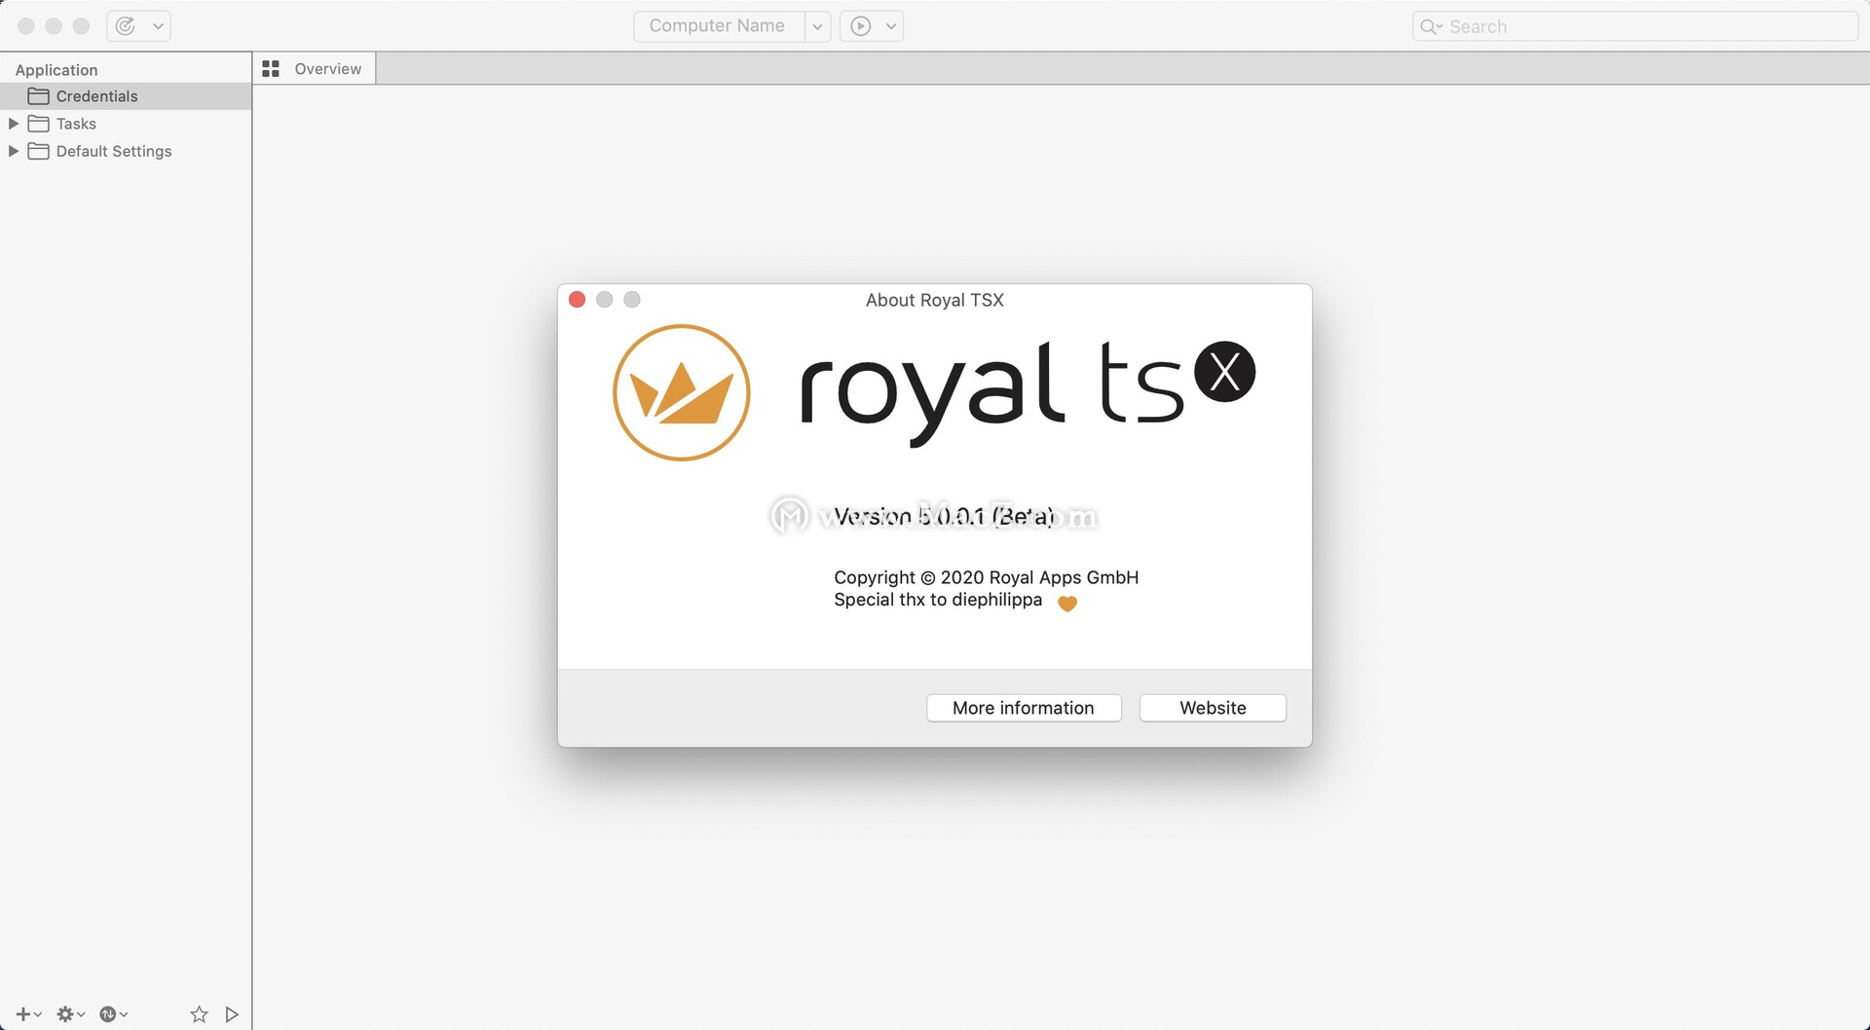The width and height of the screenshot is (1870, 1030).
Task: Click the Royal TSX crown logo
Action: pos(682,392)
